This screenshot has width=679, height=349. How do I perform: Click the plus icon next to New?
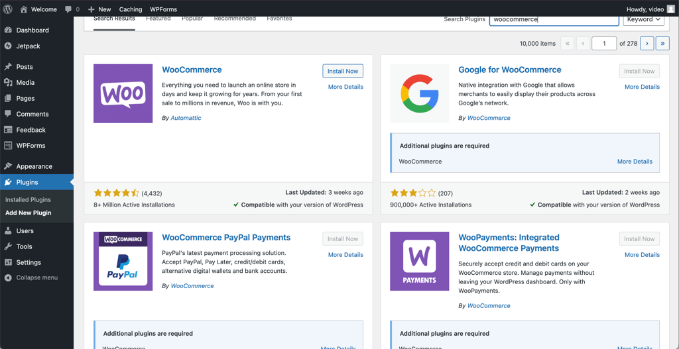tap(91, 9)
